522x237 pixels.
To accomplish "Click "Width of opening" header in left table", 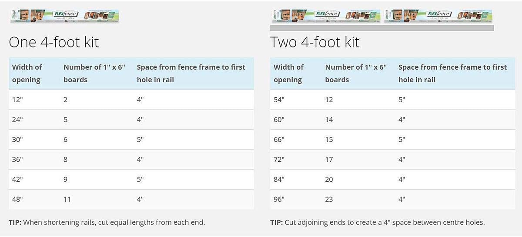I will (27, 73).
